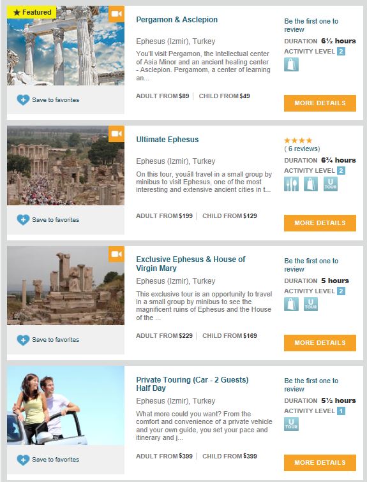
Task: Click four-star rating on Ultimate Ephesus
Action: (x=298, y=140)
